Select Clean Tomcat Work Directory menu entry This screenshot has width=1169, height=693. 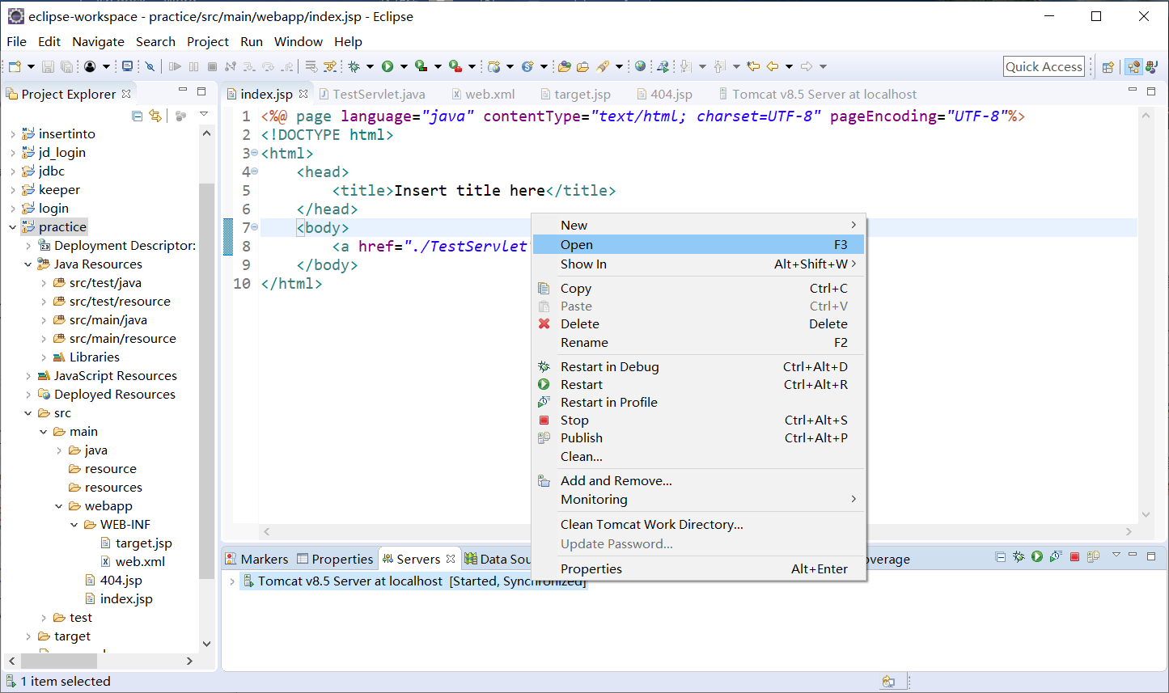[699, 525]
